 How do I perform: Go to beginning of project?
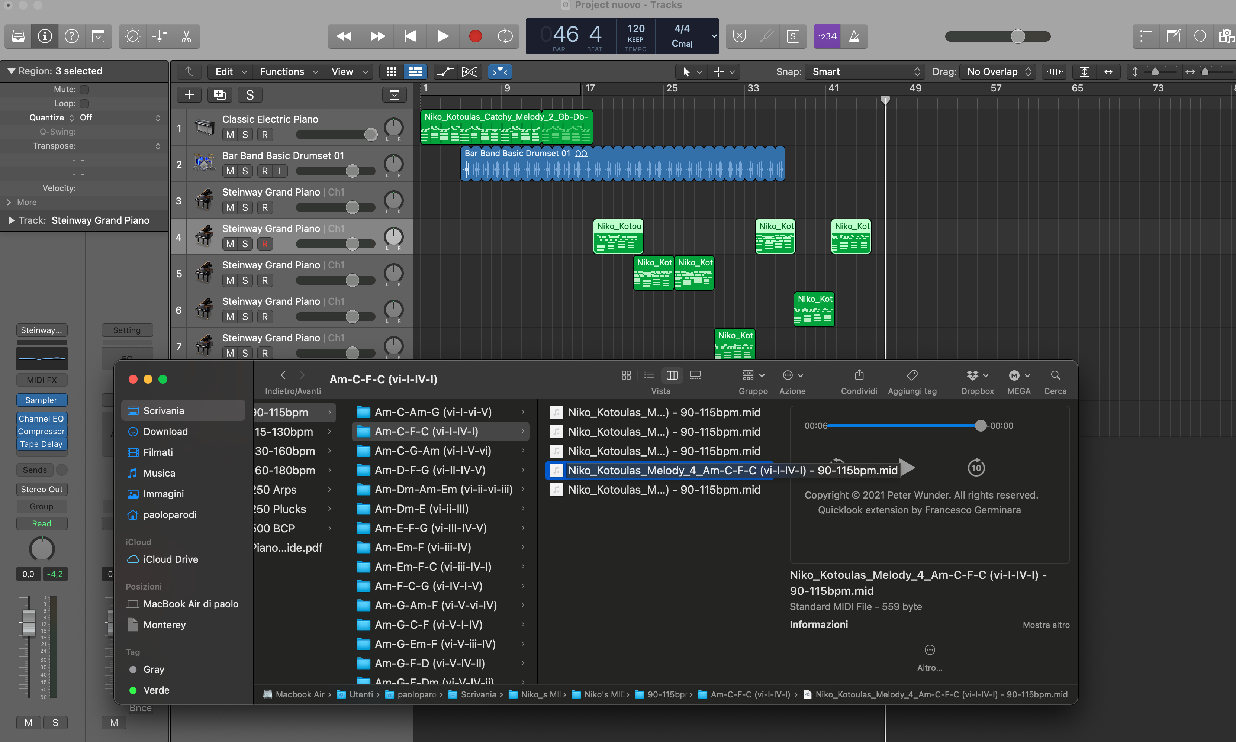pyautogui.click(x=410, y=36)
